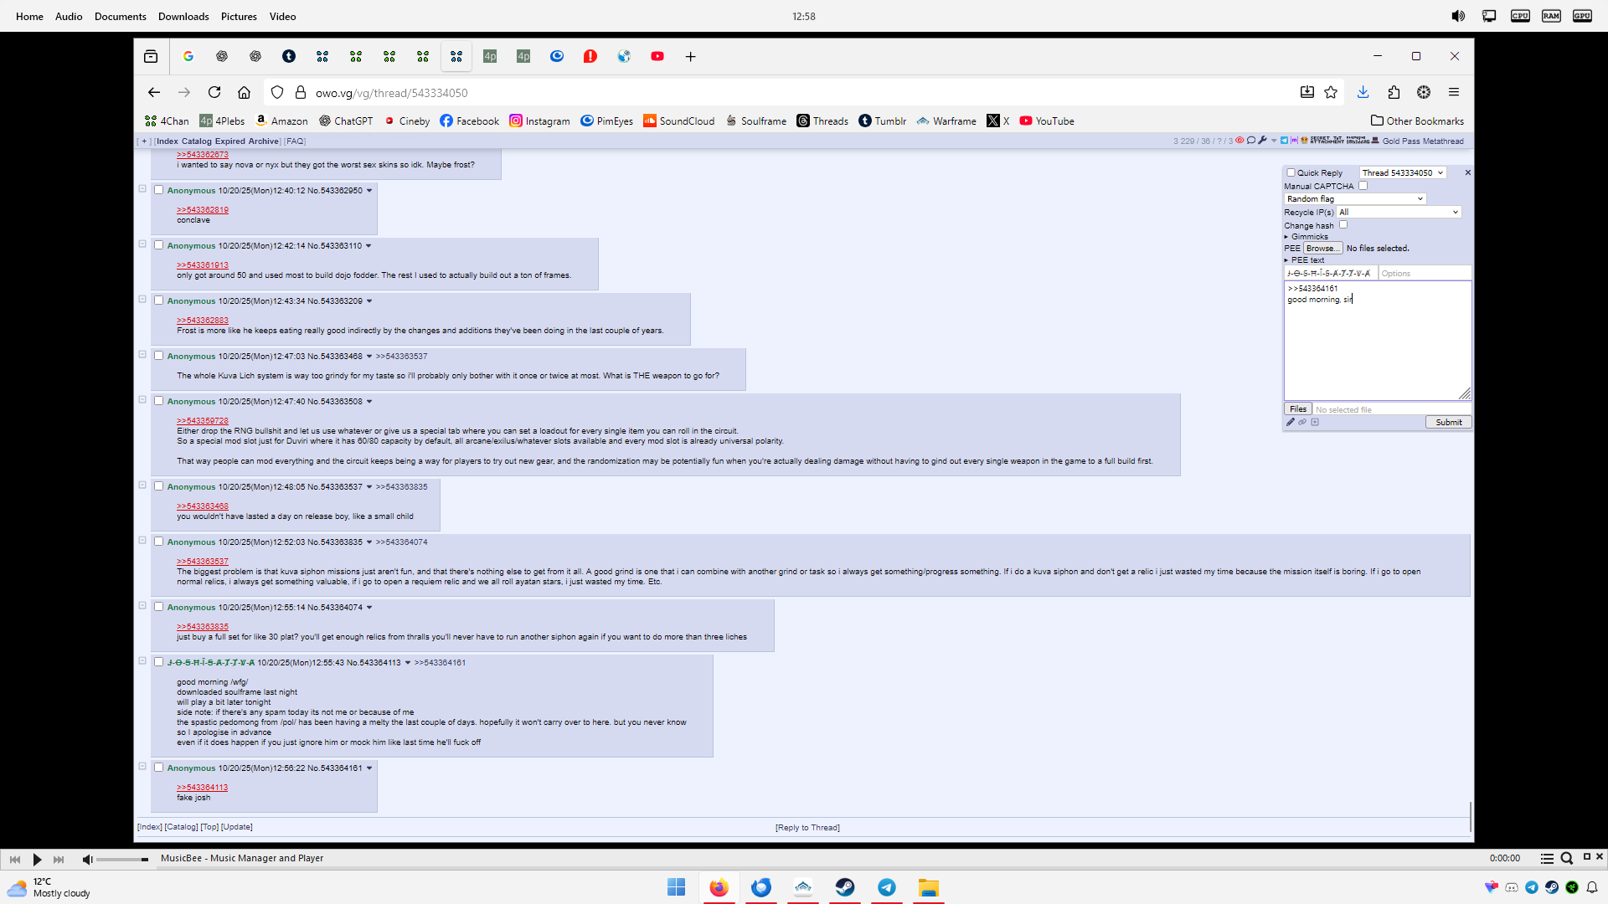Viewport: 1608px width, 904px height.
Task: Expand the Gimmicks section
Action: (x=1308, y=237)
